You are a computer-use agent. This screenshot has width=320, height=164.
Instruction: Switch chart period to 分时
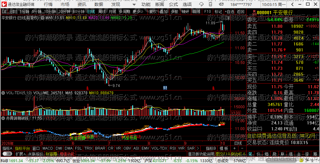pos(13,12)
